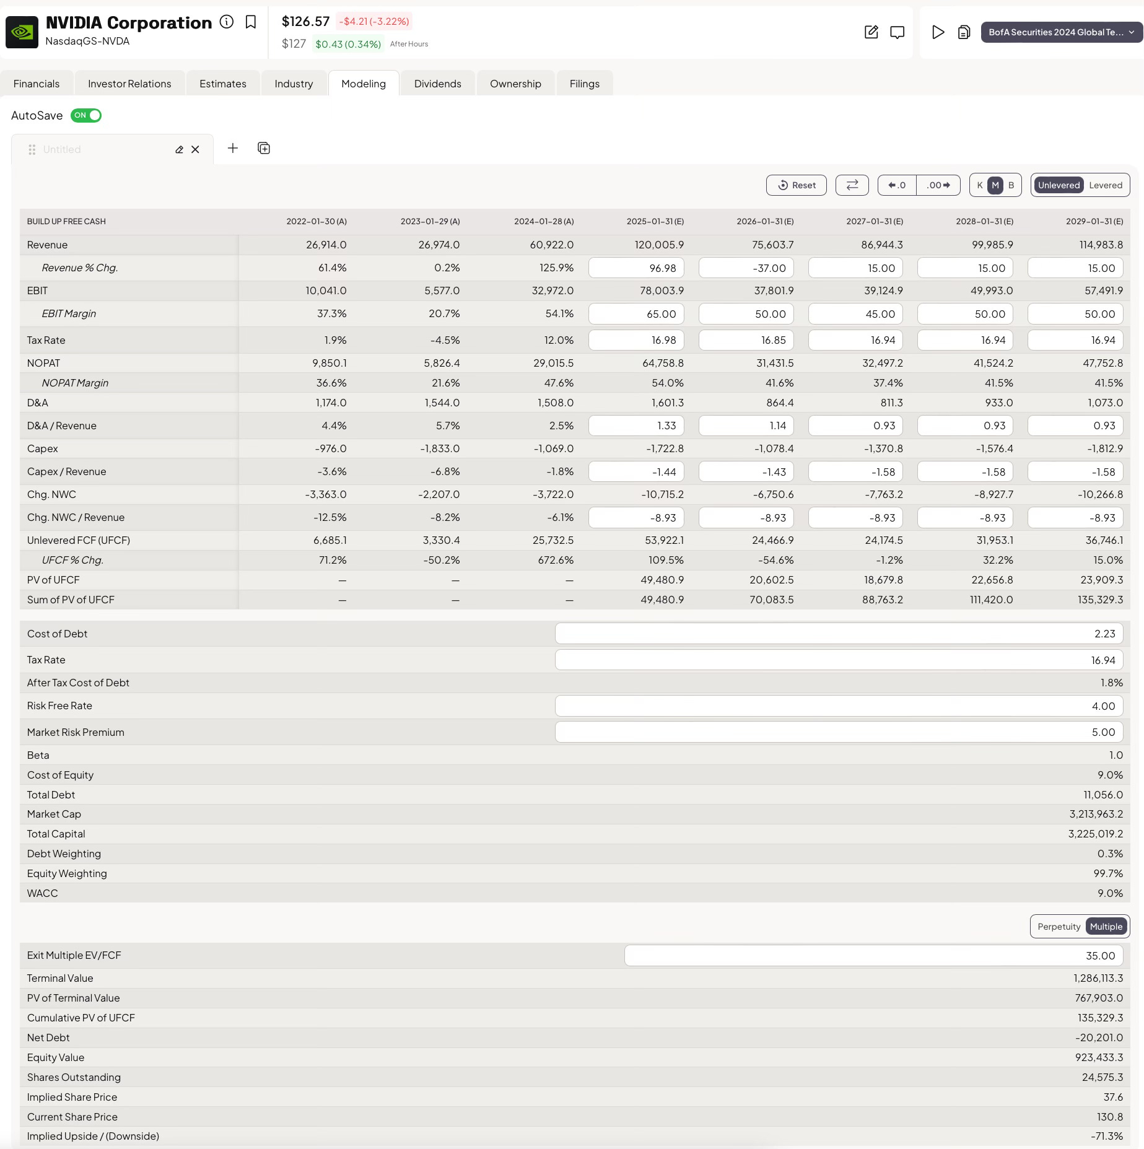This screenshot has height=1149, width=1144.
Task: Rename the Untitled model tab
Action: (179, 149)
